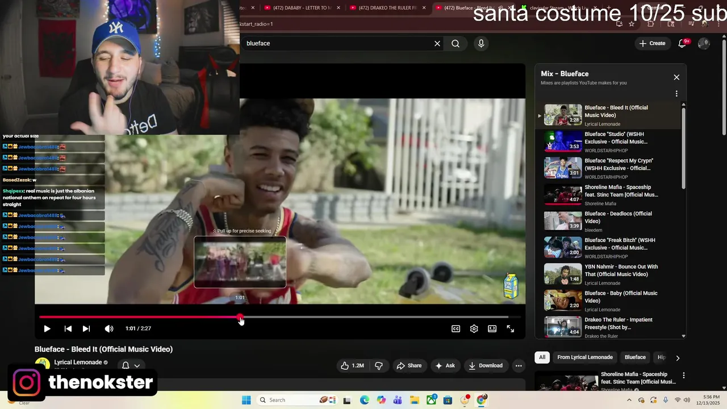Enter full screen on the player

(x=510, y=328)
